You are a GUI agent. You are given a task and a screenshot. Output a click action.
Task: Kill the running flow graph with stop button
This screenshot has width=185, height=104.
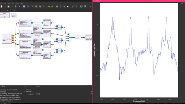click(x=68, y=6)
